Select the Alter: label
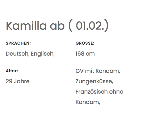 [x=12, y=71]
